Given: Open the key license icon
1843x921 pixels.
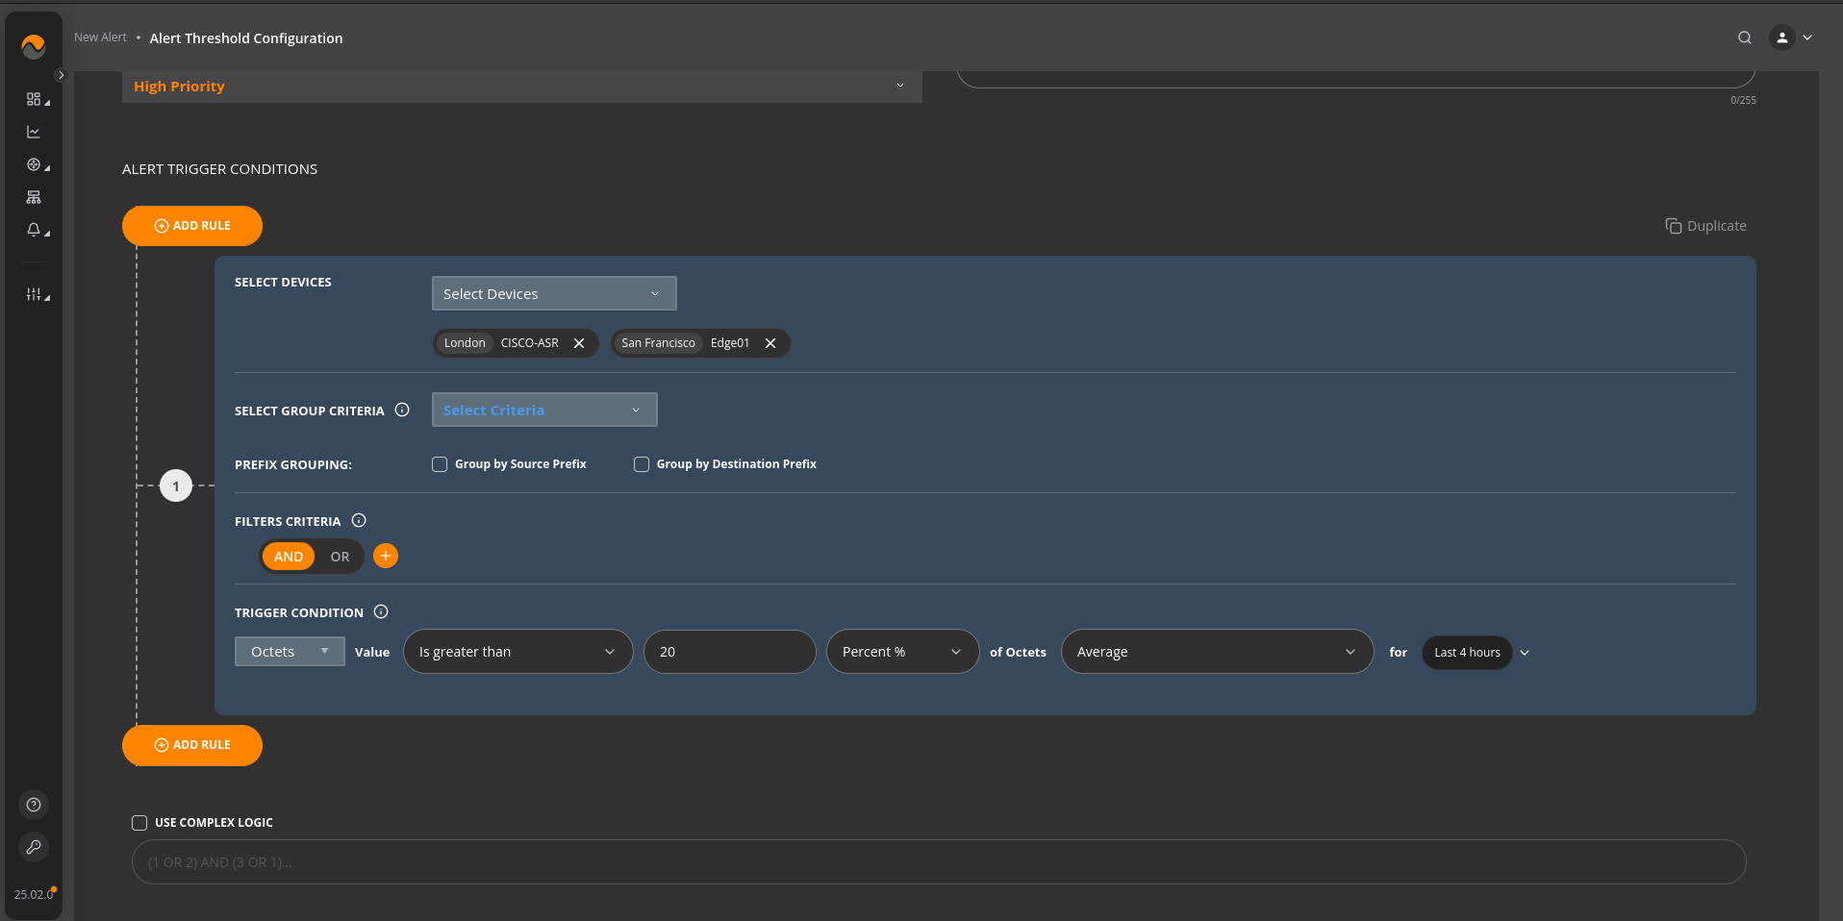Looking at the screenshot, I should coord(34,847).
